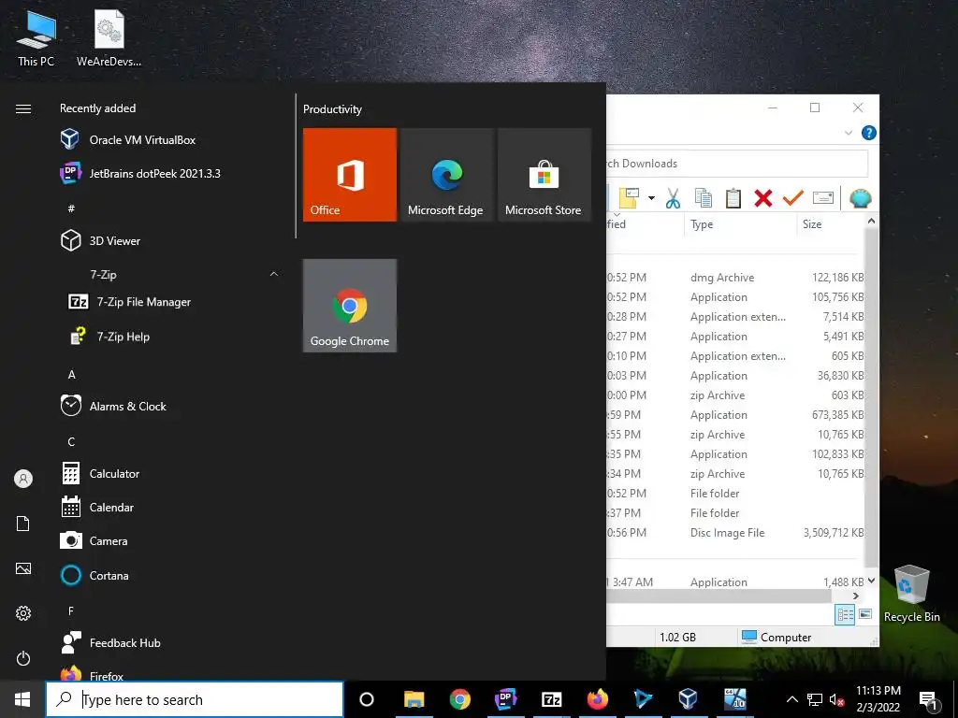Open VirtualBox from the taskbar
958x718 pixels.
pyautogui.click(x=688, y=699)
